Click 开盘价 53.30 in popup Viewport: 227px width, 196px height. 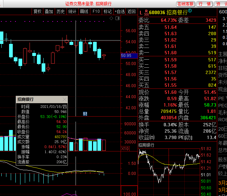pyautogui.click(x=53, y=117)
